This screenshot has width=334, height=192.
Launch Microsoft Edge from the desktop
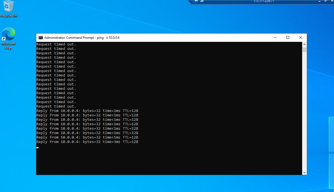[8, 36]
